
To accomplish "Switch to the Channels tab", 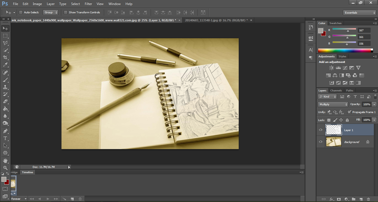I will [336, 91].
